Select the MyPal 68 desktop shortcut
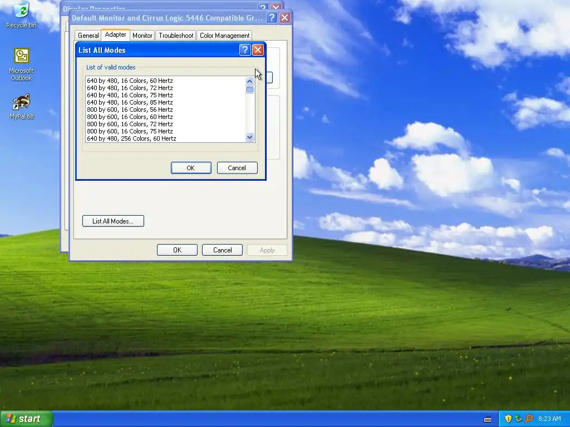Viewport: 570px width, 427px height. [22, 107]
